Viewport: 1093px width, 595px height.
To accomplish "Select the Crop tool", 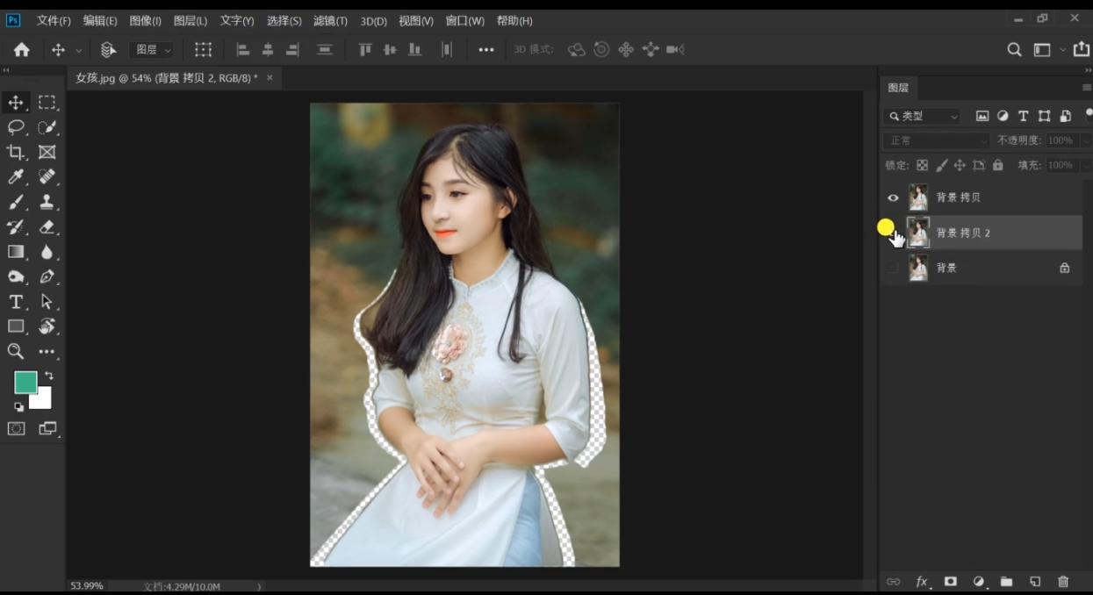I will pos(16,152).
